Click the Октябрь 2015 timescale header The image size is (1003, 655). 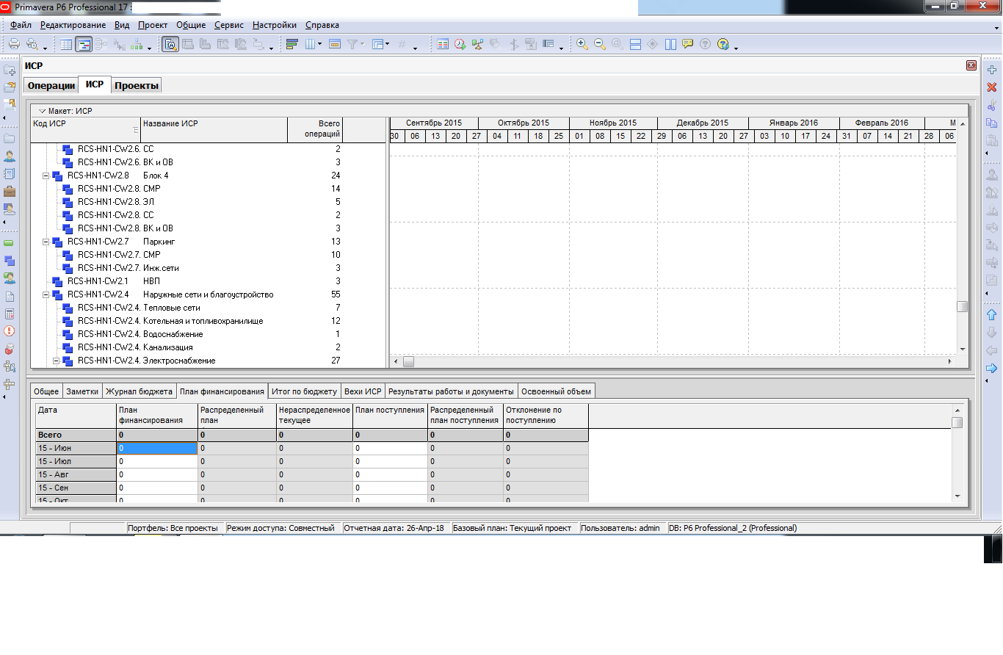click(524, 123)
